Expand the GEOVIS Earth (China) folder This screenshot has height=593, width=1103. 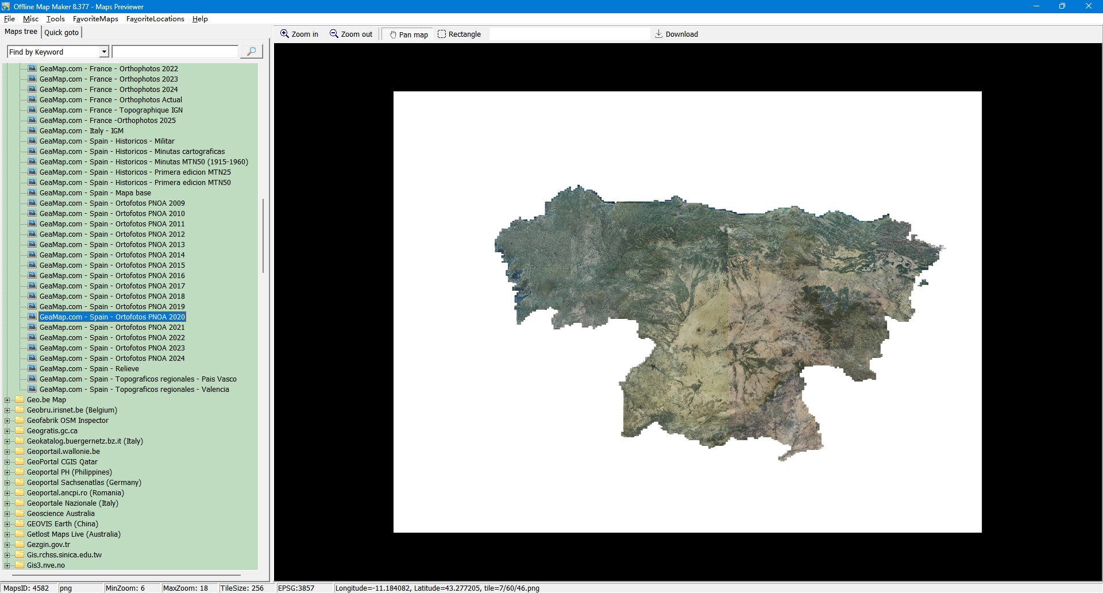tap(7, 524)
